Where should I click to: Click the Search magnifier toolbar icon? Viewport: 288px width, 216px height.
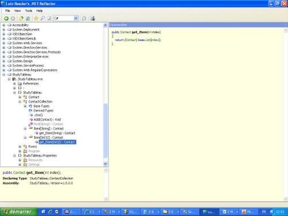(x=43, y=18)
